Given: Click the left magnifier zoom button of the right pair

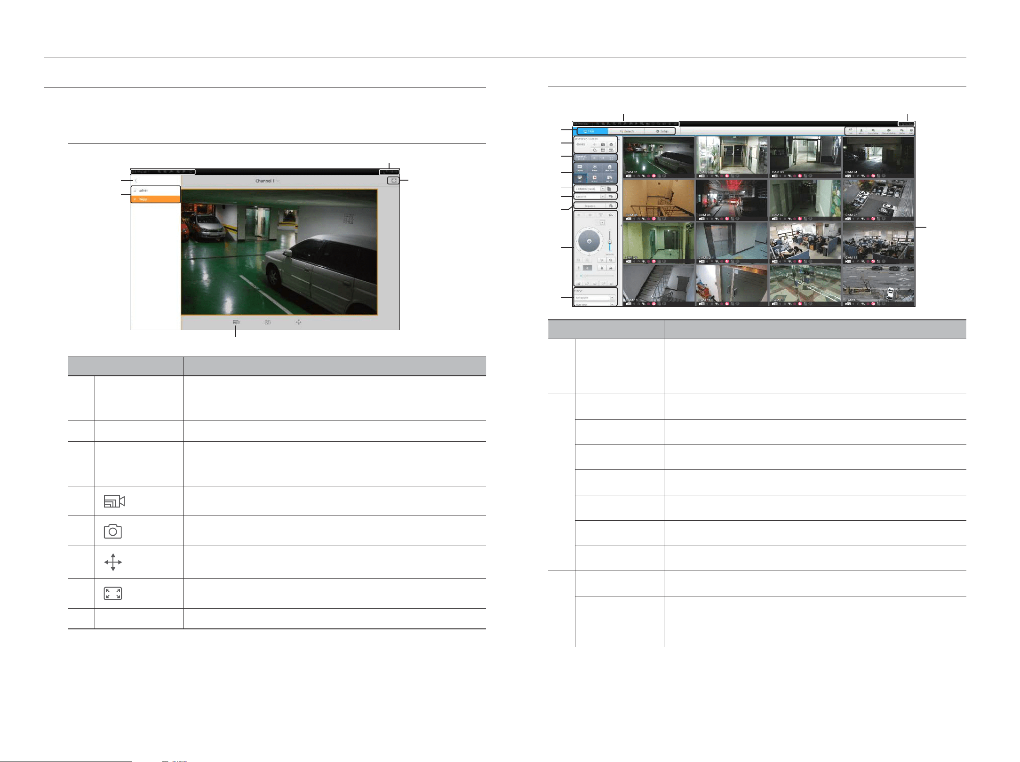Looking at the screenshot, I should pos(602,260).
